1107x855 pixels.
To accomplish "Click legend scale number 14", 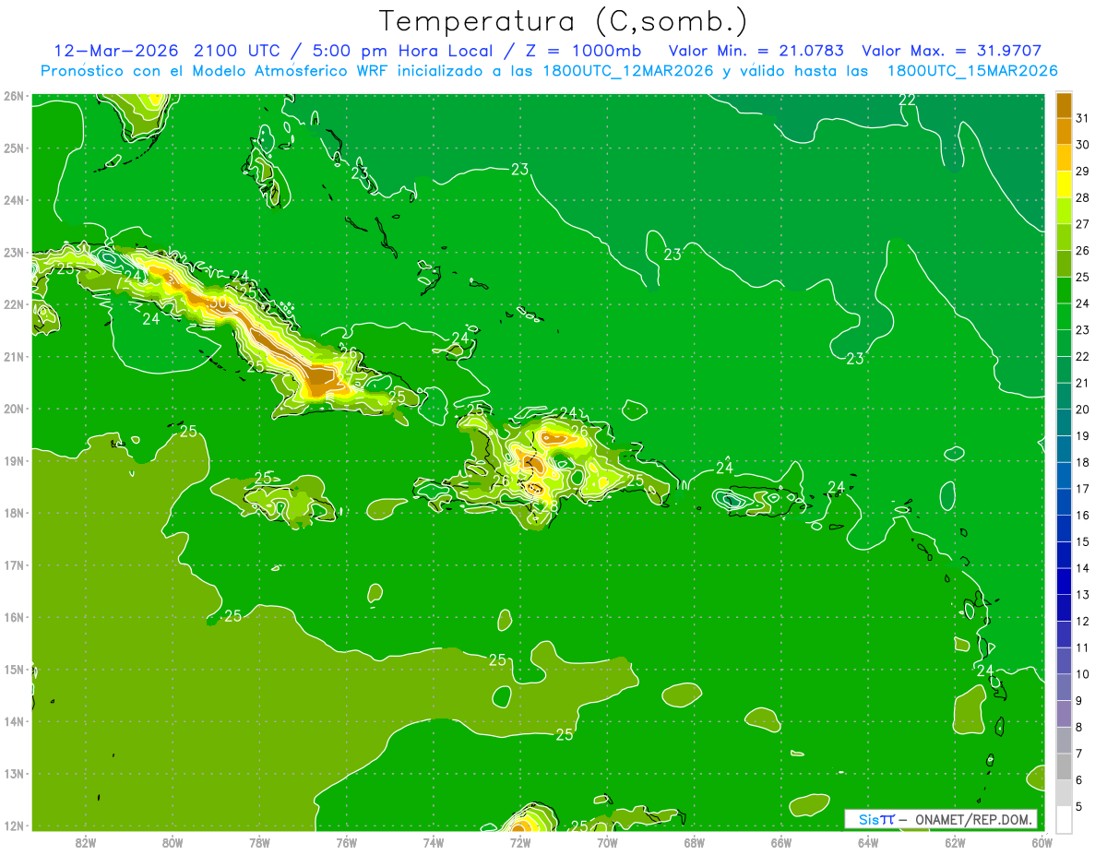I will click(1082, 568).
